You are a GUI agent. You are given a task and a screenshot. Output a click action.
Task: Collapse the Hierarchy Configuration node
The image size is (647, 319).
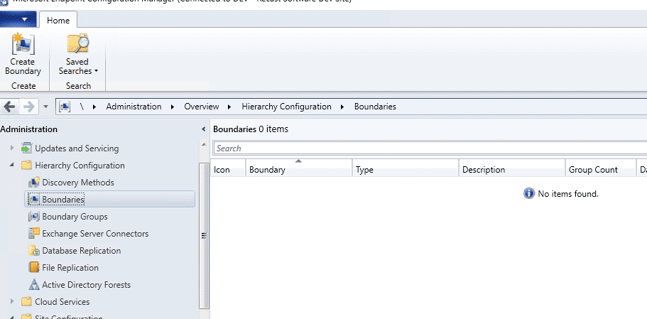click(12, 166)
